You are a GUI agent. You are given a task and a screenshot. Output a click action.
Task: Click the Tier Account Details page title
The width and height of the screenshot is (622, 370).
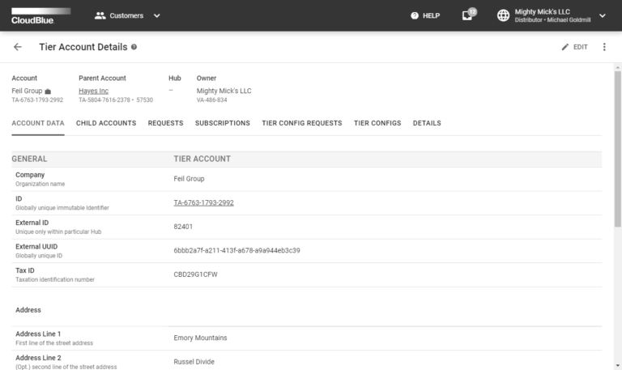[x=83, y=47]
